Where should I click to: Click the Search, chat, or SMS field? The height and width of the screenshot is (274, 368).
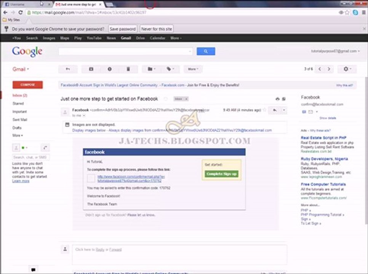coord(30,157)
